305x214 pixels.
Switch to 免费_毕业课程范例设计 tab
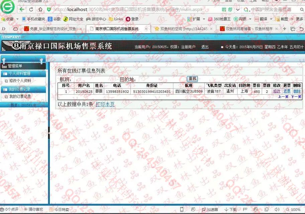tap(53, 29)
